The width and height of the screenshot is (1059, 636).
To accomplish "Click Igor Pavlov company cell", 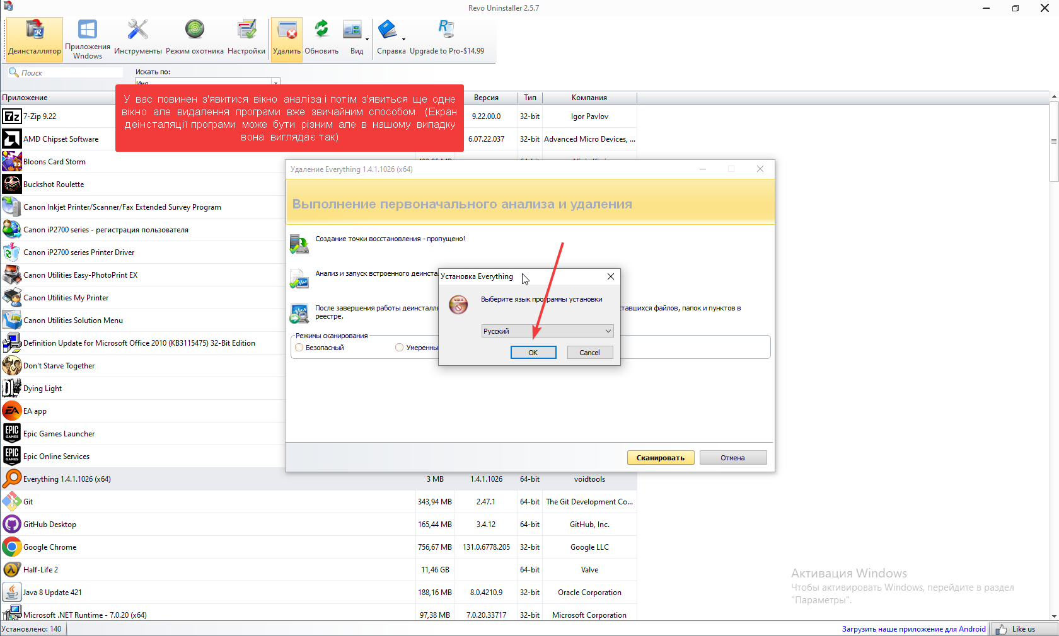I will (589, 116).
